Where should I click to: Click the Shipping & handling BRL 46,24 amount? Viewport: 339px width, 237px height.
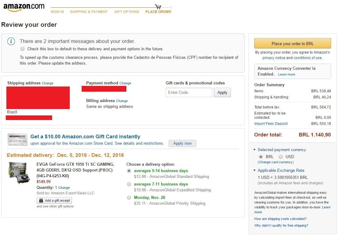coord(322,97)
